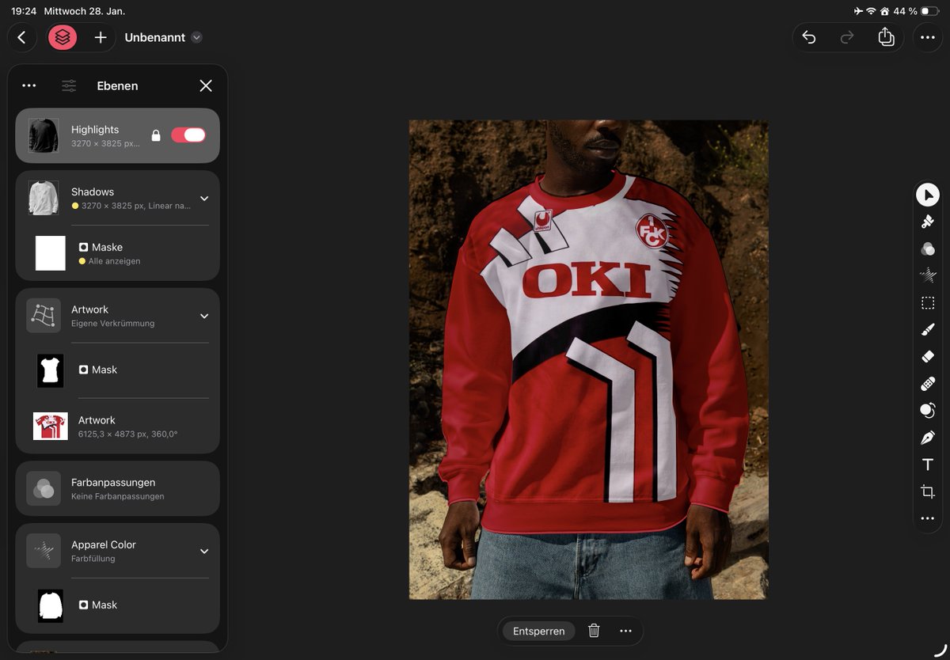Image resolution: width=950 pixels, height=660 pixels.
Task: Click the Farbanpassungen adjustment icon
Action: coord(44,488)
